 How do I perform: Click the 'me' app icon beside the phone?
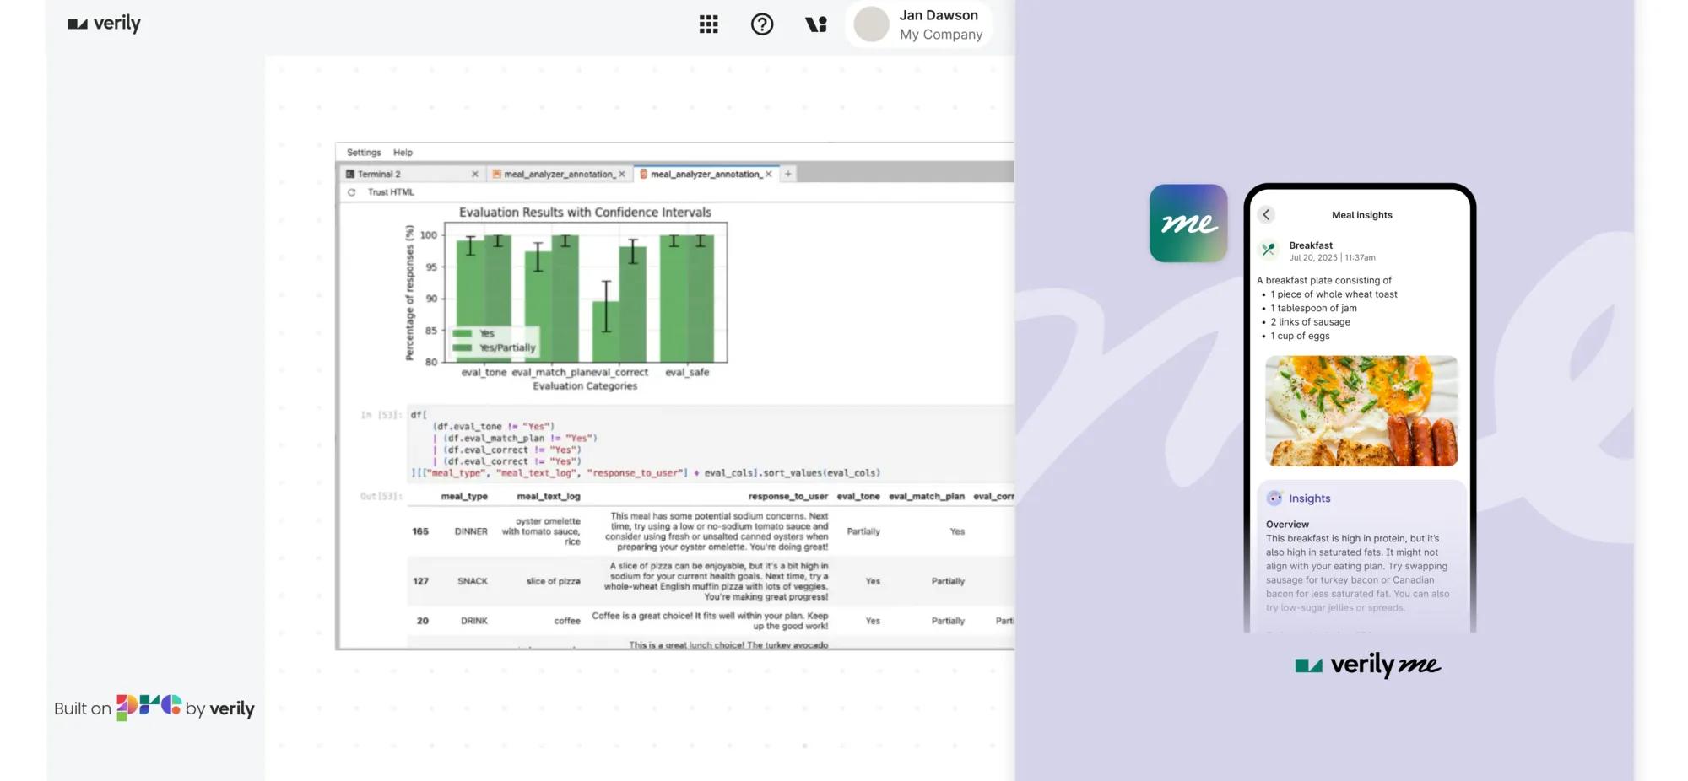click(x=1188, y=223)
